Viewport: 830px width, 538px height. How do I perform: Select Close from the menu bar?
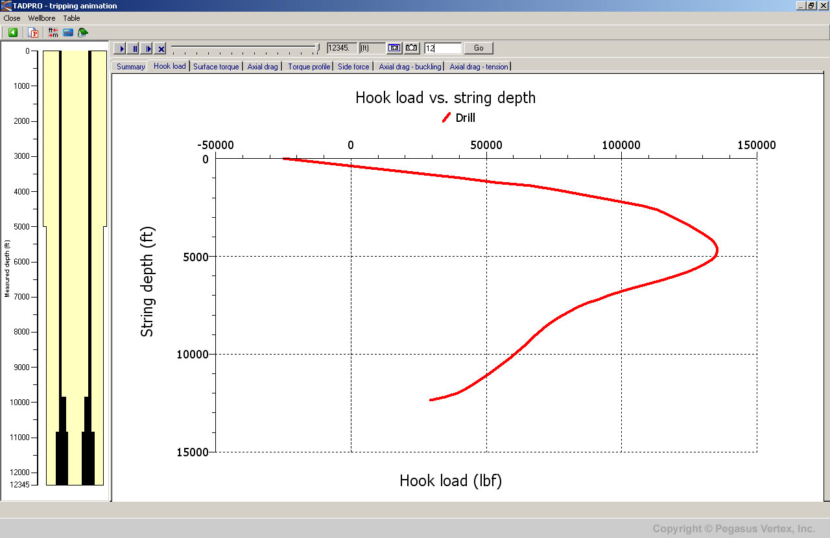[x=11, y=18]
